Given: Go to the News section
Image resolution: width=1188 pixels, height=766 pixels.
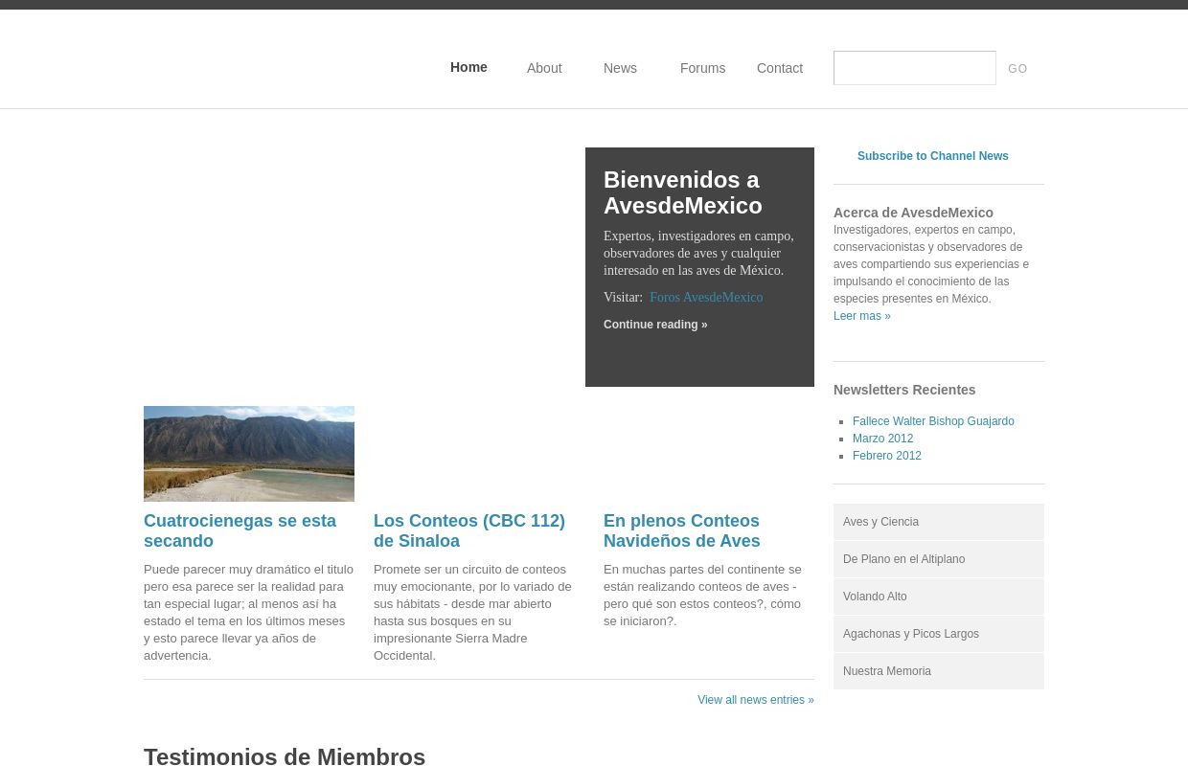Looking at the screenshot, I should coord(620,68).
